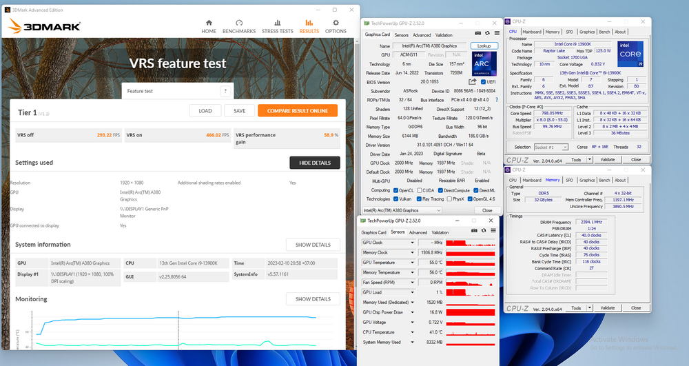Expand the GPU Temperature sensor dropdown
This screenshot has width=689, height=366.
412,263
